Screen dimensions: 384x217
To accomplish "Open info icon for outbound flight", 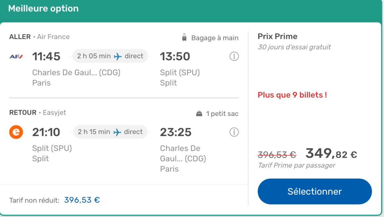I will pyautogui.click(x=234, y=56).
